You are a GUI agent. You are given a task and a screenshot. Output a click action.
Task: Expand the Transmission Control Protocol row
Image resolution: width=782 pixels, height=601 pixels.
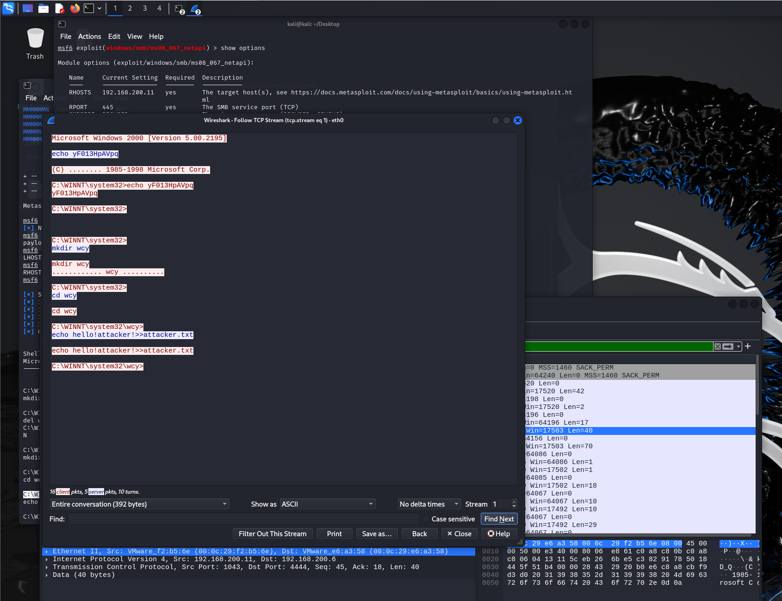click(47, 567)
